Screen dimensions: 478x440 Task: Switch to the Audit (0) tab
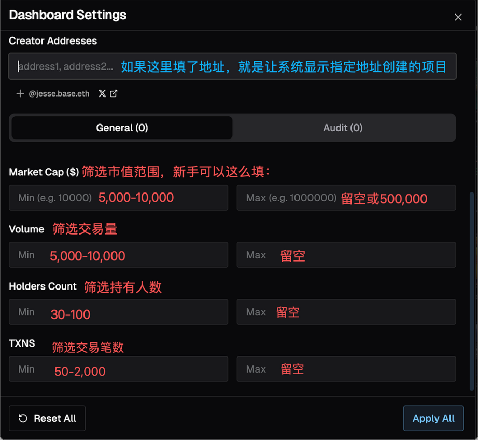(x=343, y=128)
